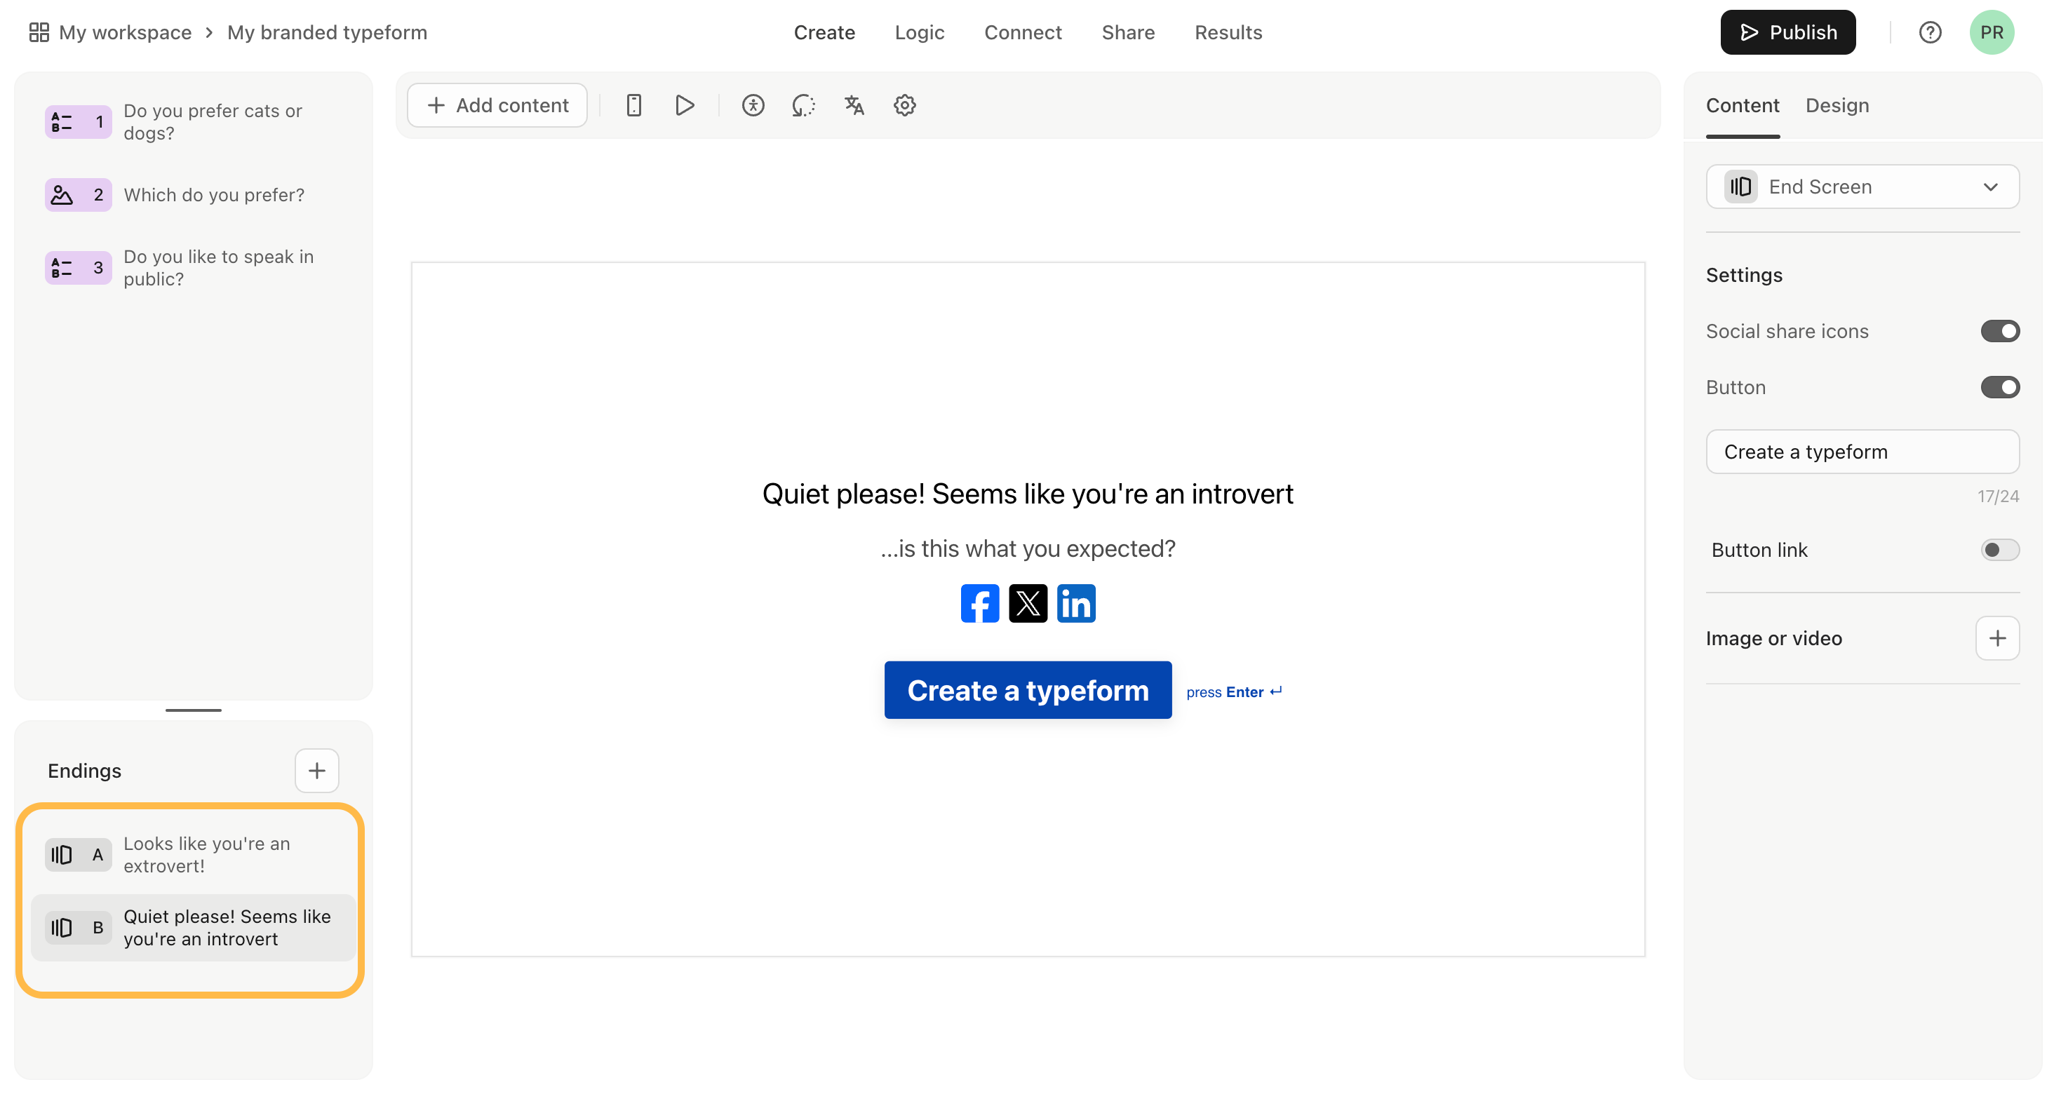Open the accessibility checker icon
This screenshot has height=1094, width=2054.
point(753,105)
